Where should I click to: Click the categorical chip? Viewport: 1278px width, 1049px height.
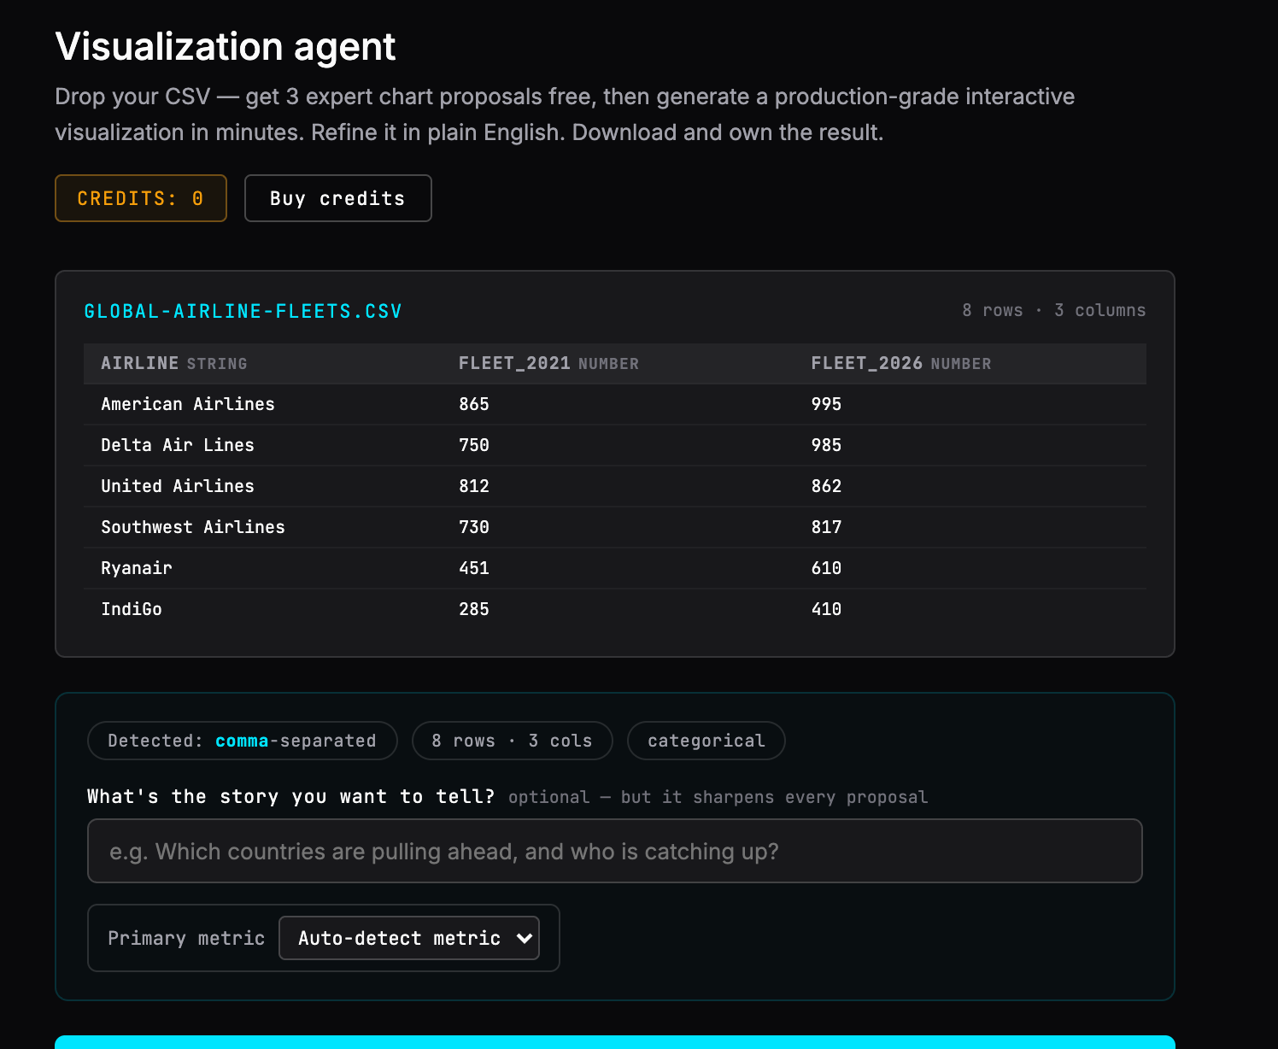[706, 741]
